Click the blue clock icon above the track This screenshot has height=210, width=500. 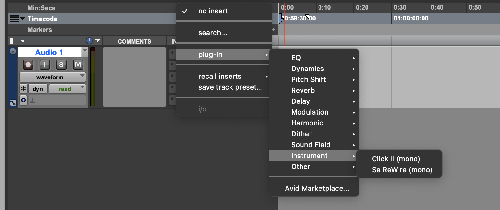[x=89, y=41]
